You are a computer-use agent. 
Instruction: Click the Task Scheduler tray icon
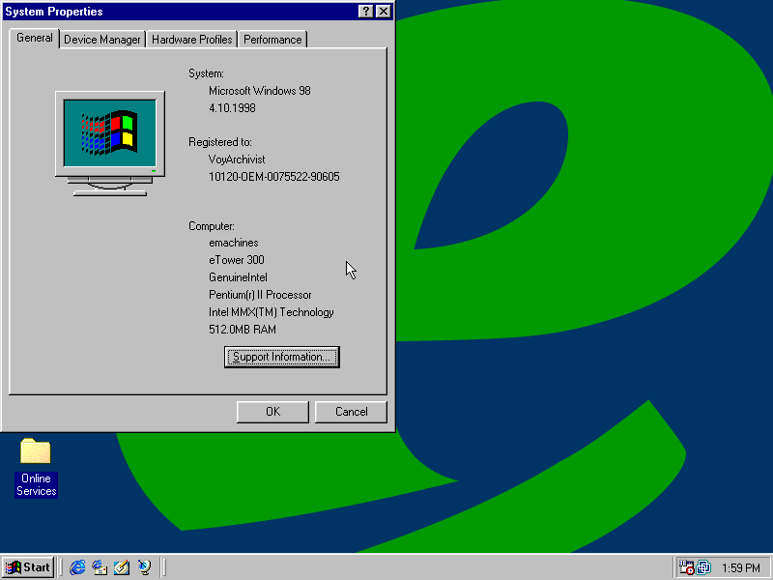(686, 567)
